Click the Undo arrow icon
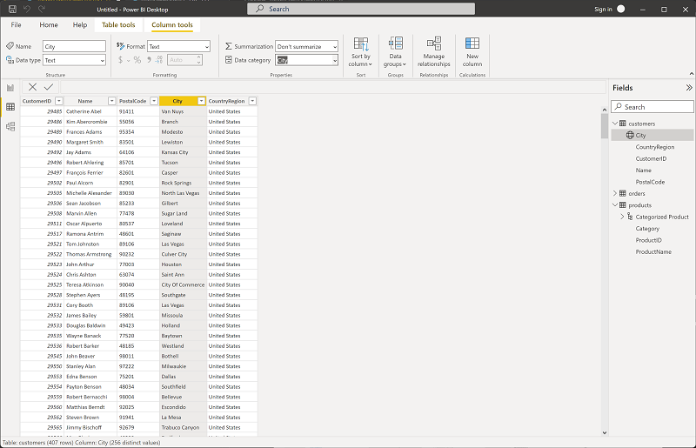 pos(27,9)
